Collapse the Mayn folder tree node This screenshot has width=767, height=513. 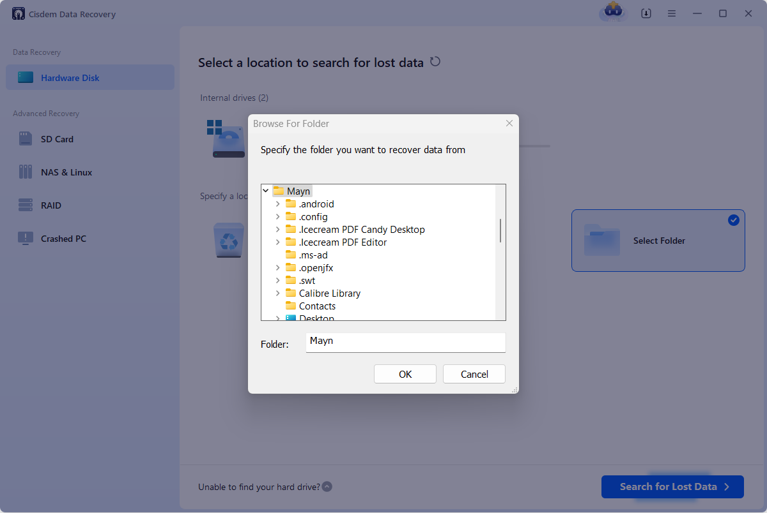pos(266,191)
